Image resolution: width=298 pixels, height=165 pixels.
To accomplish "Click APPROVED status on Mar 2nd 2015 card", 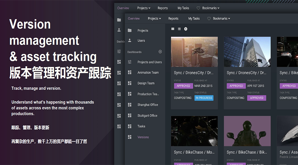I will tap(183, 86).
